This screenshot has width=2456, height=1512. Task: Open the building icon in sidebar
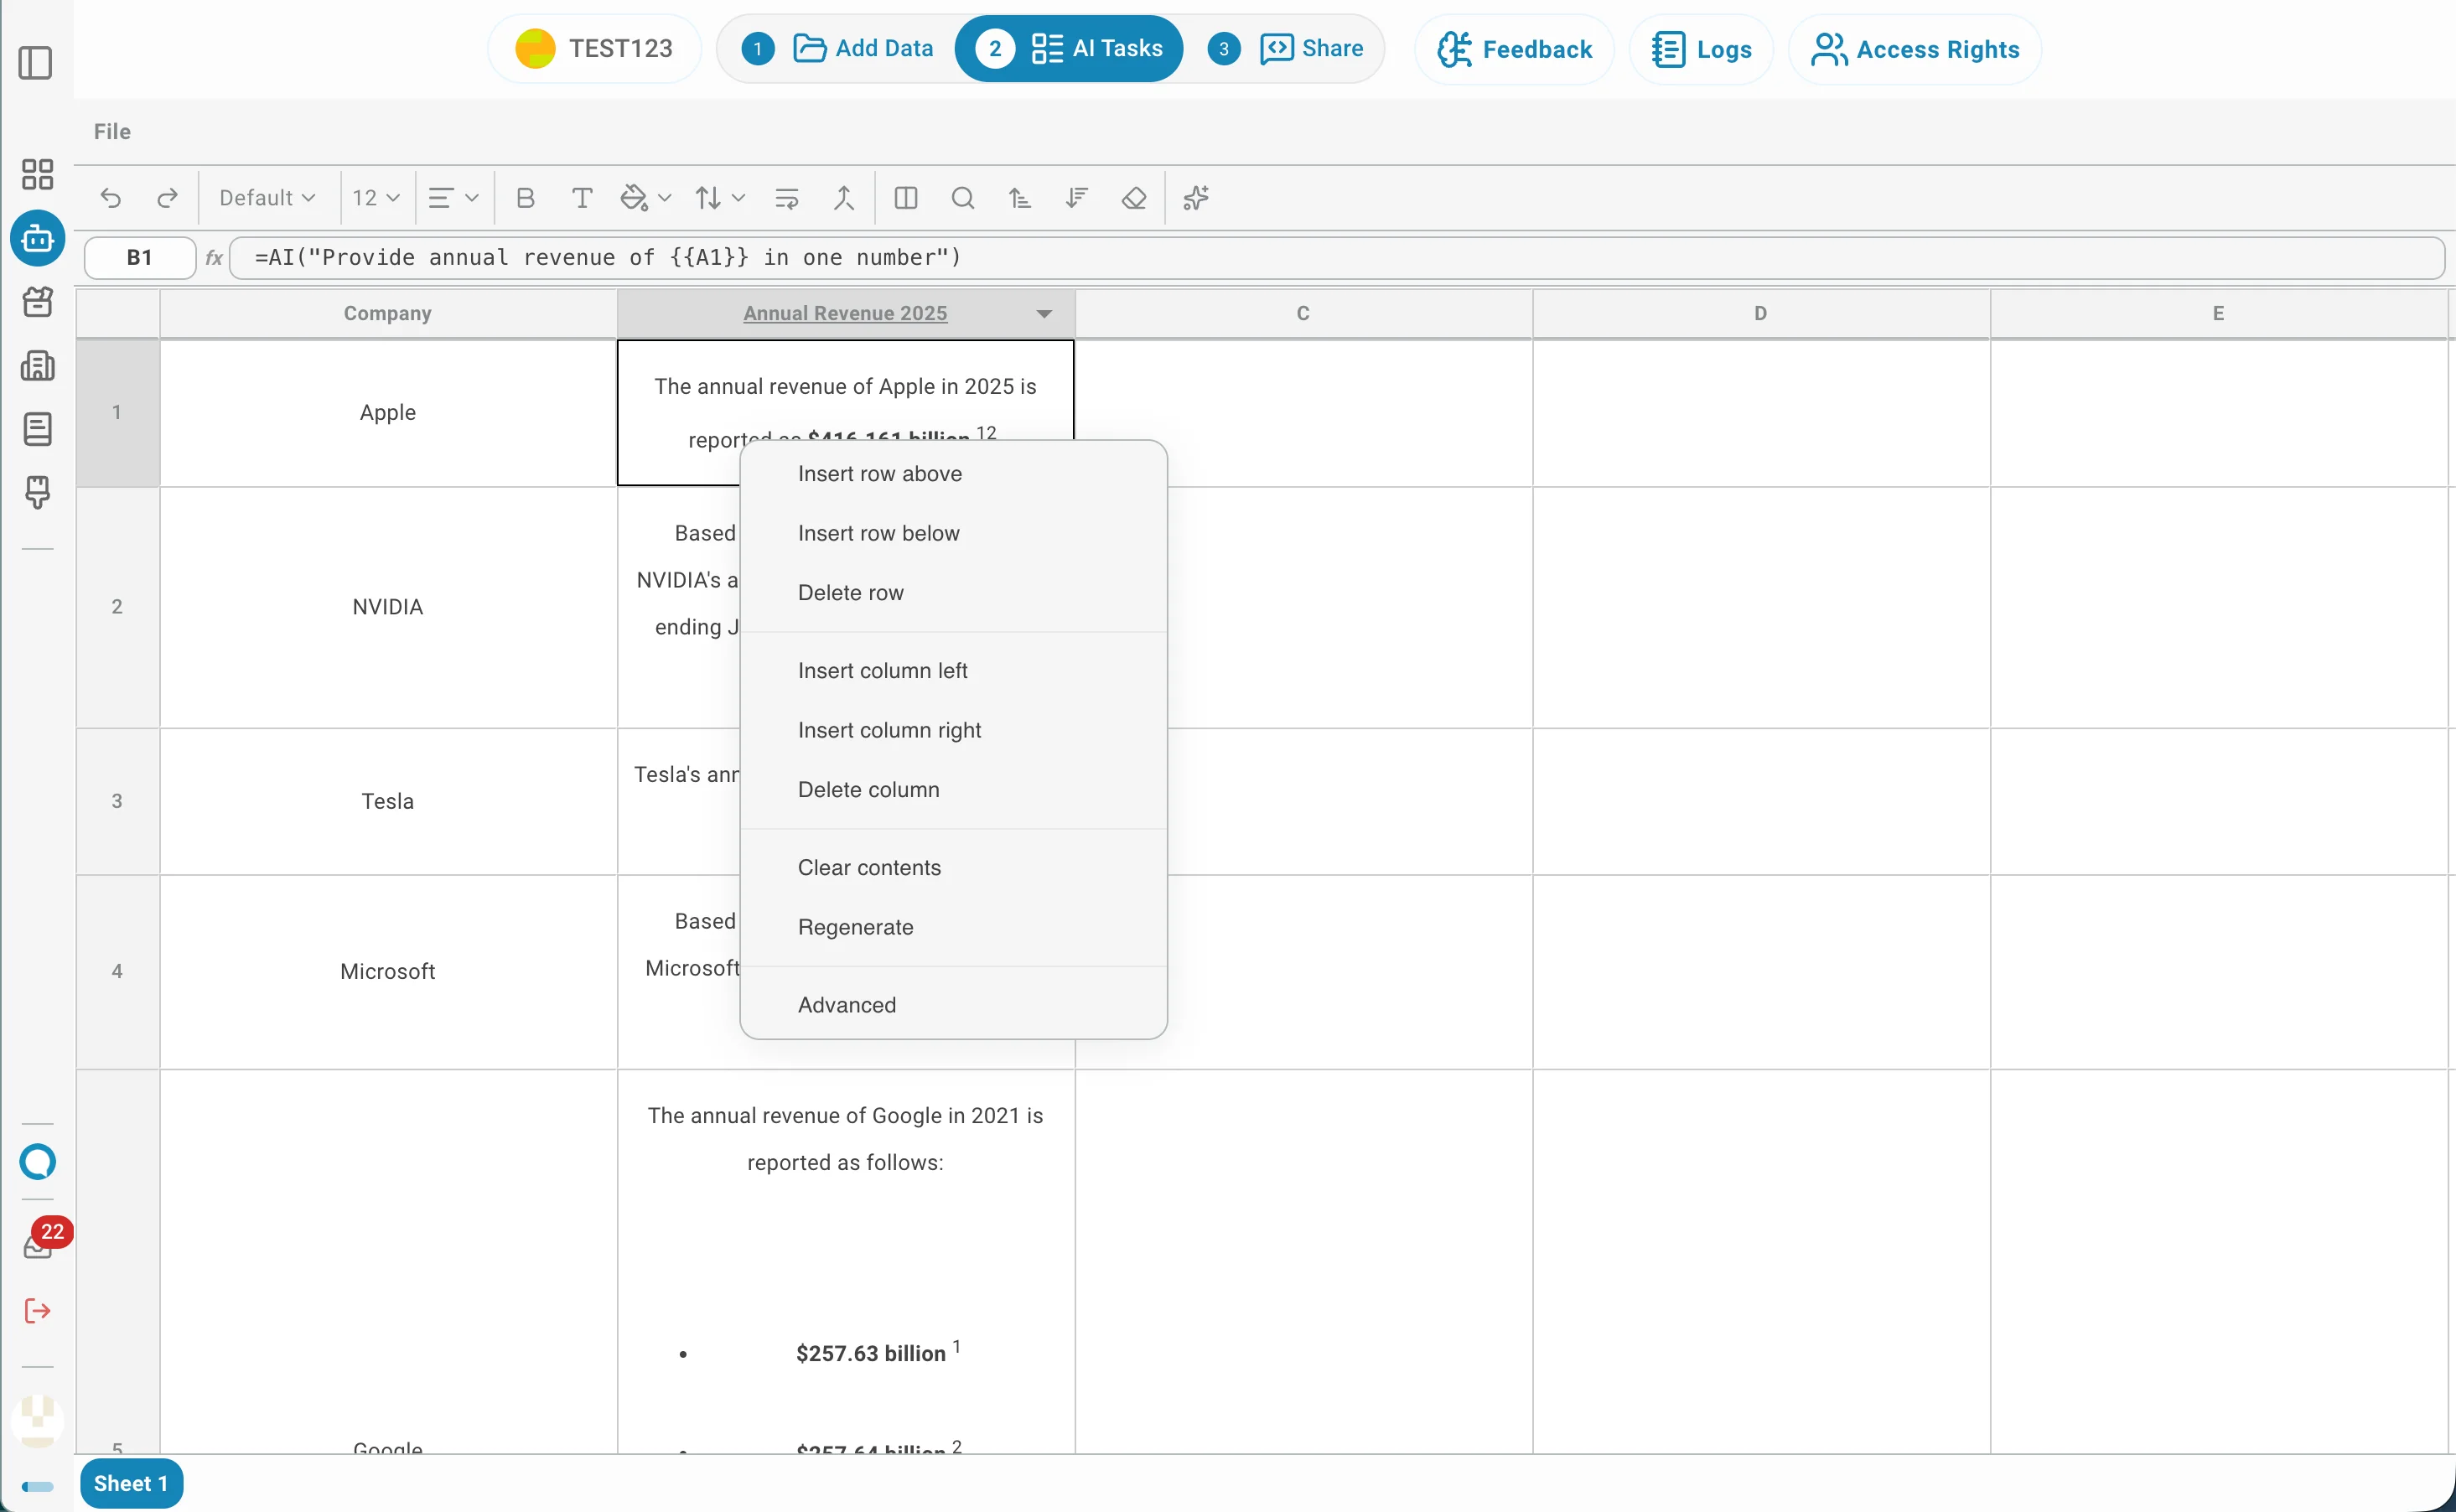[x=37, y=366]
